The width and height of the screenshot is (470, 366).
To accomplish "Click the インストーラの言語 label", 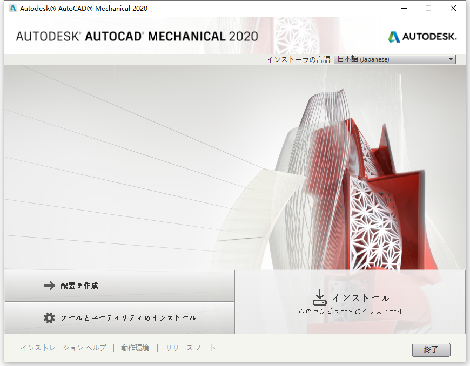I will [x=299, y=59].
